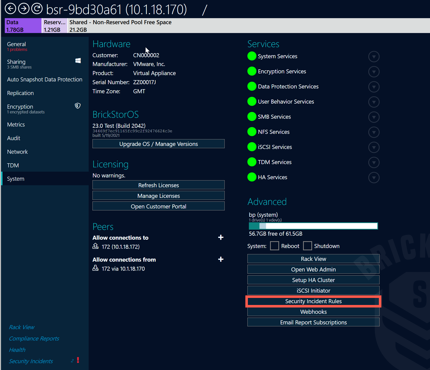
Task: Click the Windows icon next to Sharing
Action: point(78,60)
